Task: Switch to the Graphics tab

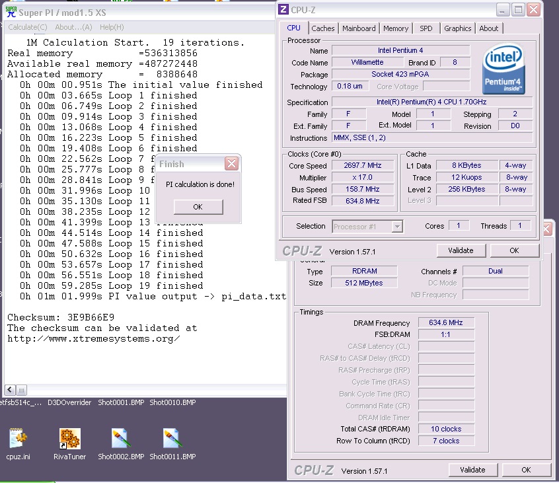Action: click(458, 28)
